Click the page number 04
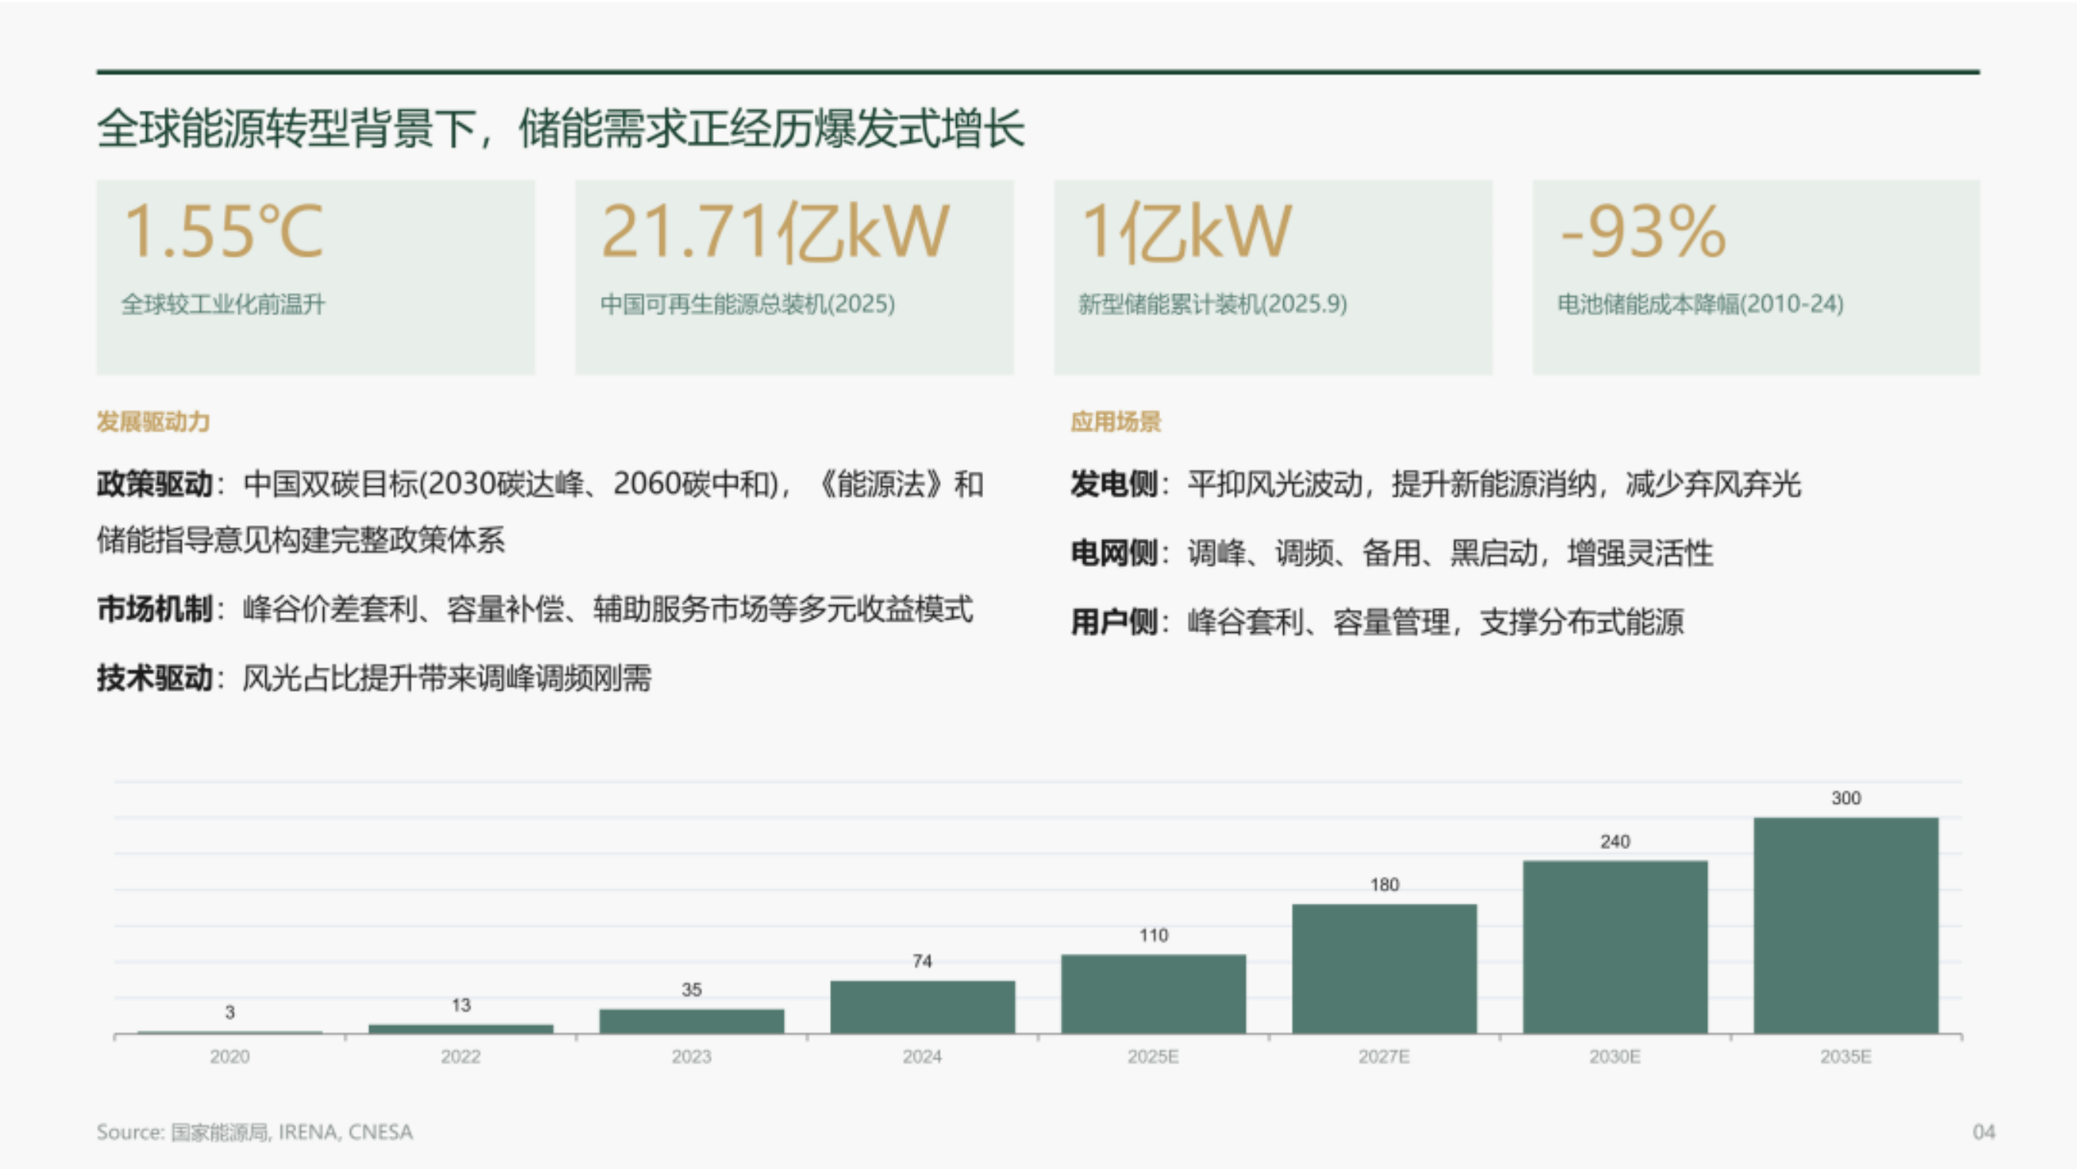This screenshot has height=1169, width=2077. tap(1984, 1132)
